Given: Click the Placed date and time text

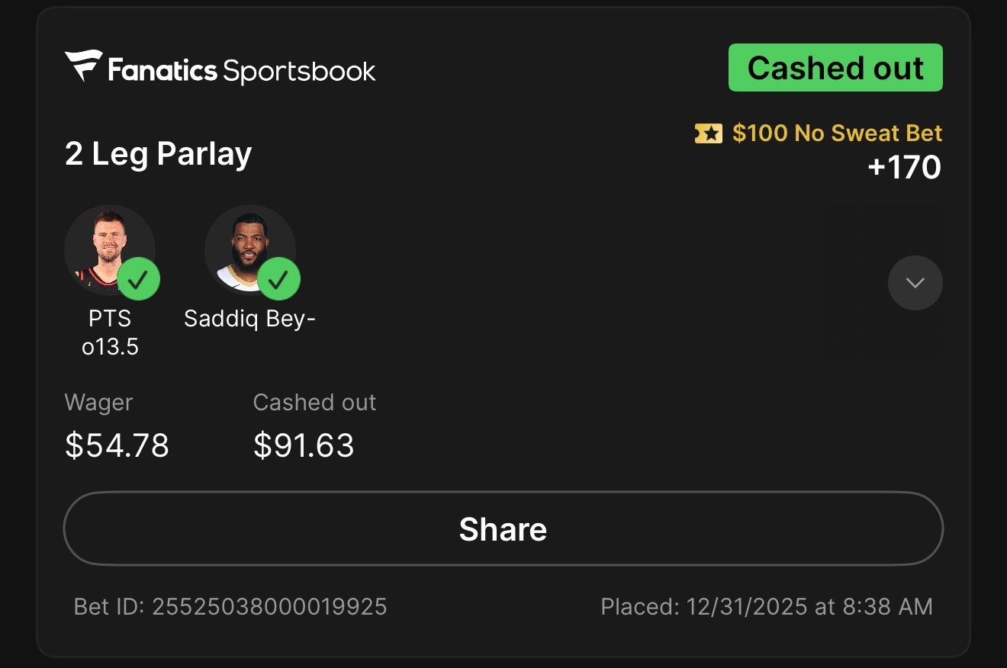Looking at the screenshot, I should point(766,607).
